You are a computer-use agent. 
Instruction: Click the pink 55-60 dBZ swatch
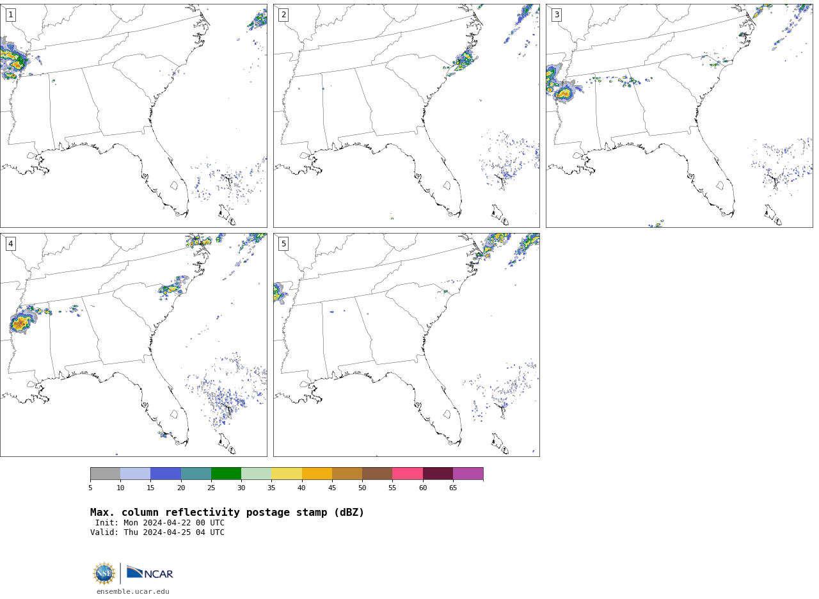[408, 474]
